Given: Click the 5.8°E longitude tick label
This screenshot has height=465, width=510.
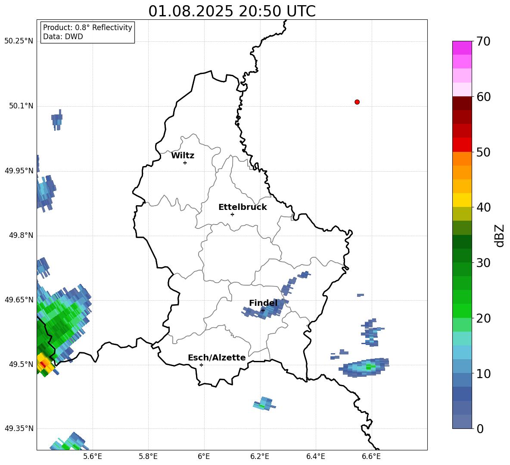Looking at the screenshot, I should [148, 456].
